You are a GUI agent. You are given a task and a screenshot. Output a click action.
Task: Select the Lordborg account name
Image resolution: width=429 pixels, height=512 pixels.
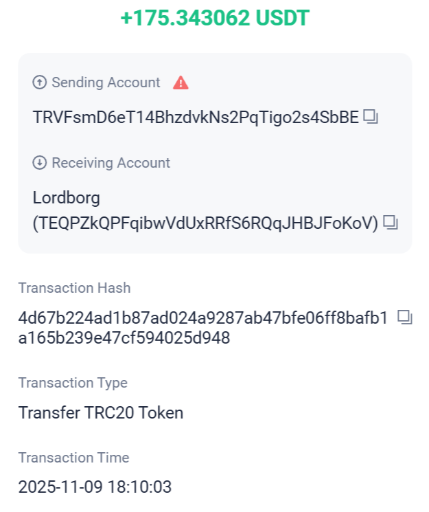[67, 199]
